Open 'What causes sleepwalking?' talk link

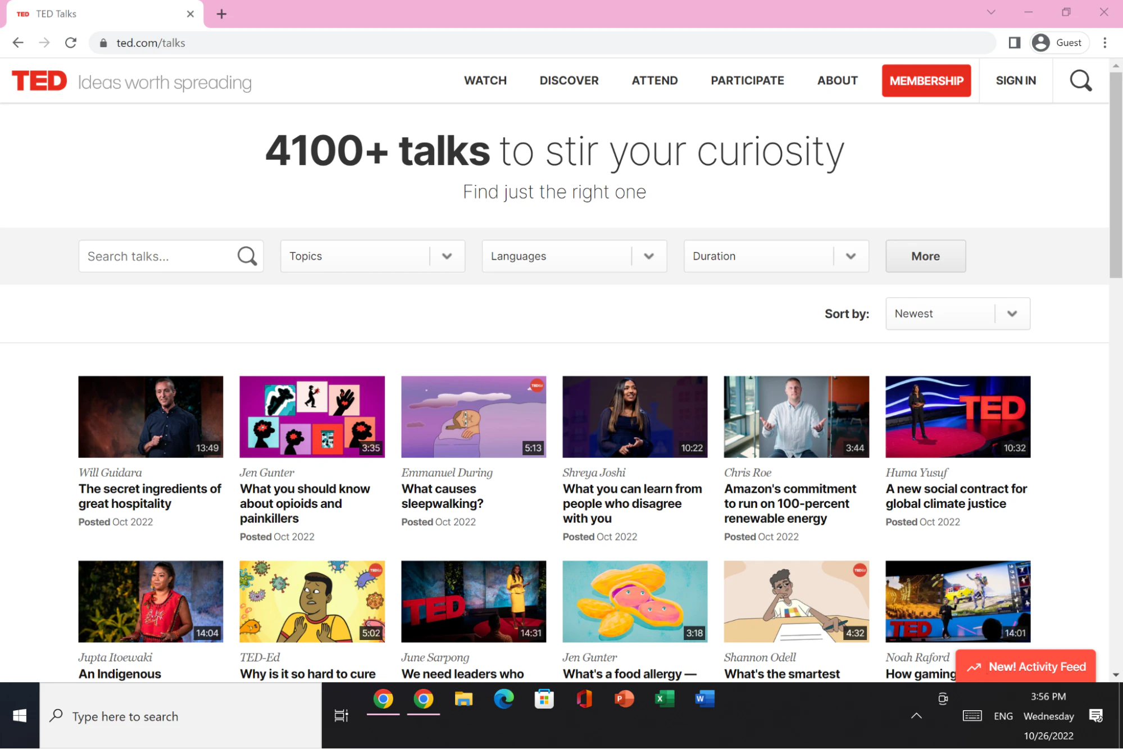442,496
